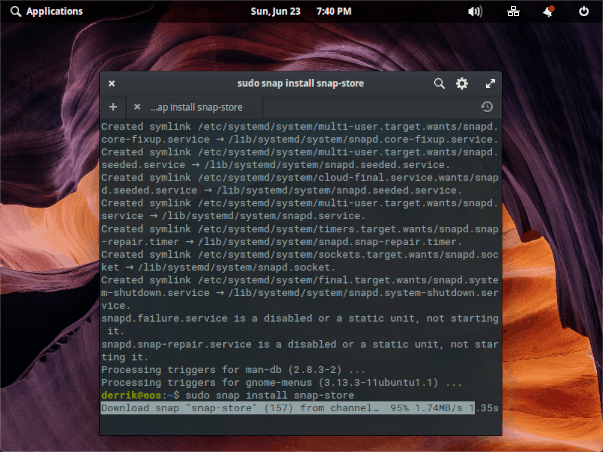Viewport: 603px width, 452px height.
Task: Click the derrik@eos command prompt line
Action: coord(226,395)
